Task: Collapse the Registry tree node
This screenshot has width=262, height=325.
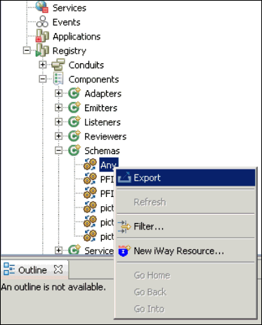Action: point(27,50)
